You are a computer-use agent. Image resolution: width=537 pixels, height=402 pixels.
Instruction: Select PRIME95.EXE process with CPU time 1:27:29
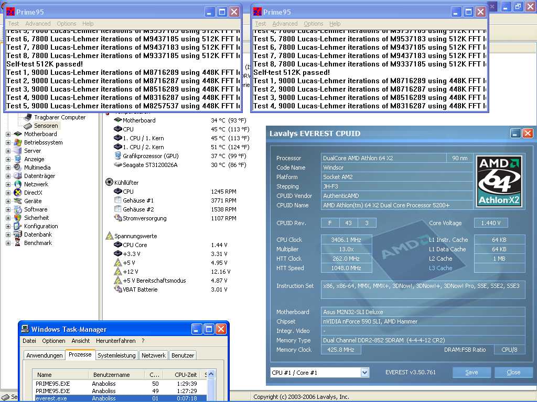pos(120,391)
